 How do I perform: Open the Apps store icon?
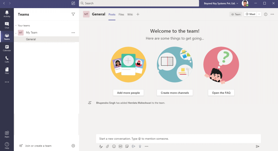(7, 134)
